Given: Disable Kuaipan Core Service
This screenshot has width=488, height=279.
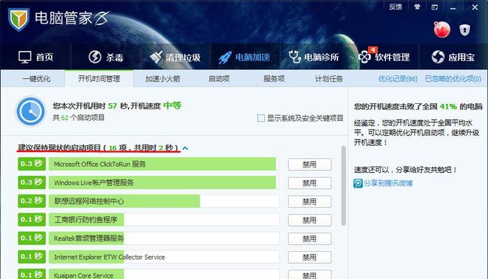Looking at the screenshot, I should click(x=310, y=276).
